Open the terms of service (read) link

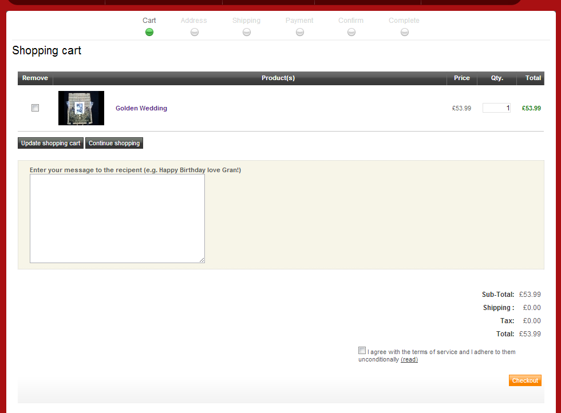pos(409,359)
